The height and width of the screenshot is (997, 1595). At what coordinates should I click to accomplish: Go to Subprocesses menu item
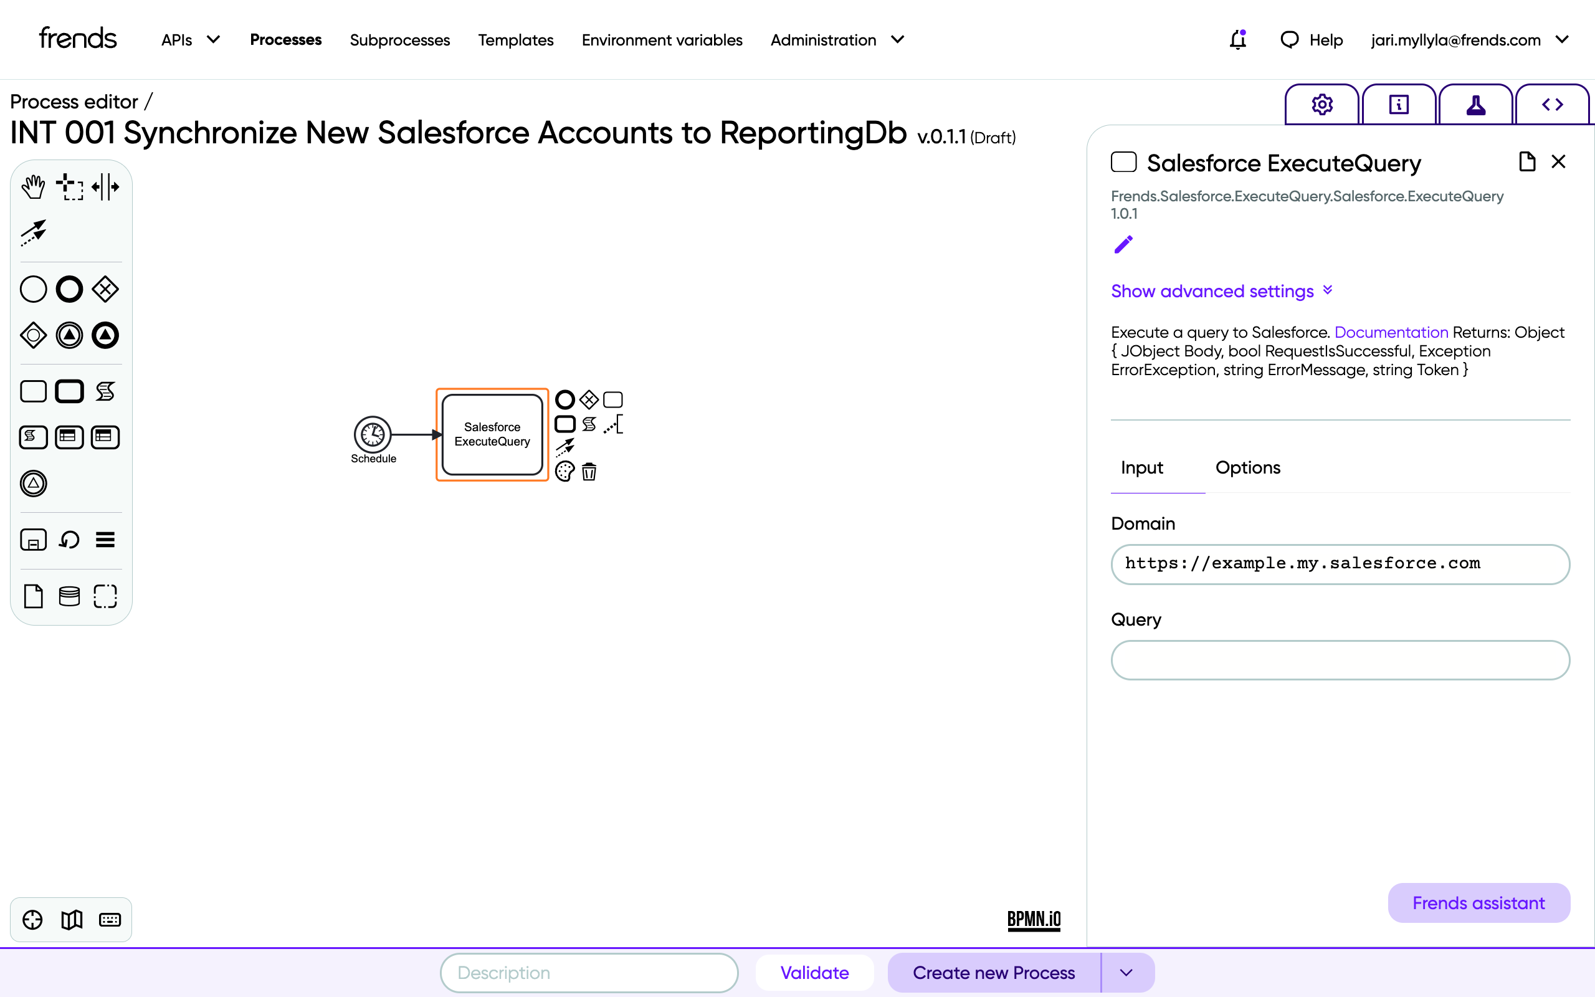(399, 41)
